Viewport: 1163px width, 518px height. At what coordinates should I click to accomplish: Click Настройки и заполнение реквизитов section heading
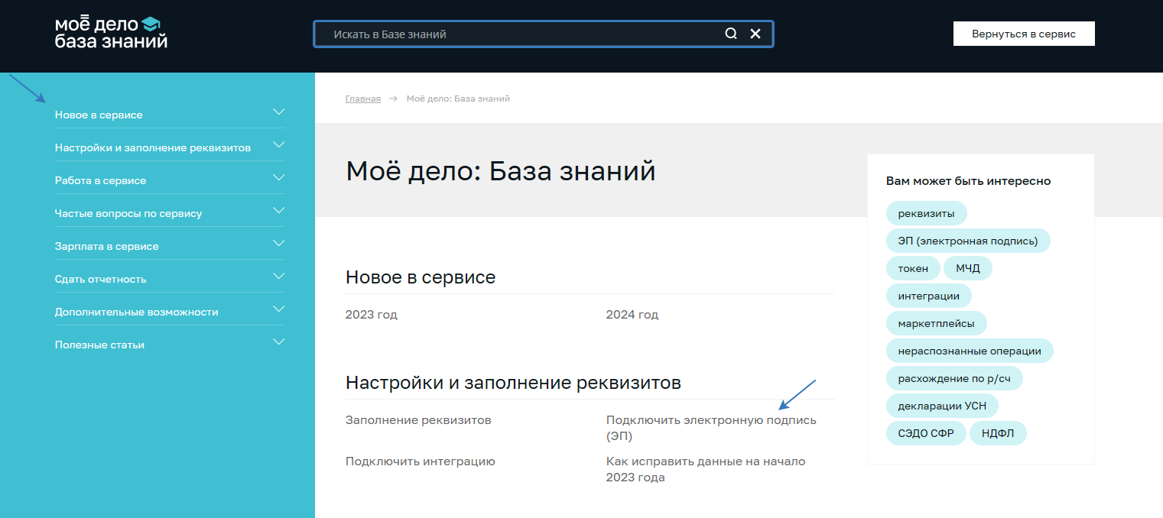coord(513,382)
